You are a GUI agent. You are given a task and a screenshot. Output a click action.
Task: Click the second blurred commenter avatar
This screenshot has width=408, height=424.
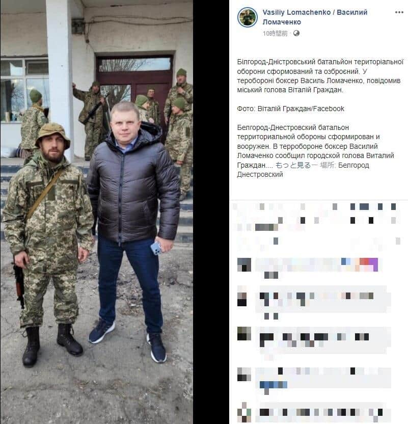point(242,297)
